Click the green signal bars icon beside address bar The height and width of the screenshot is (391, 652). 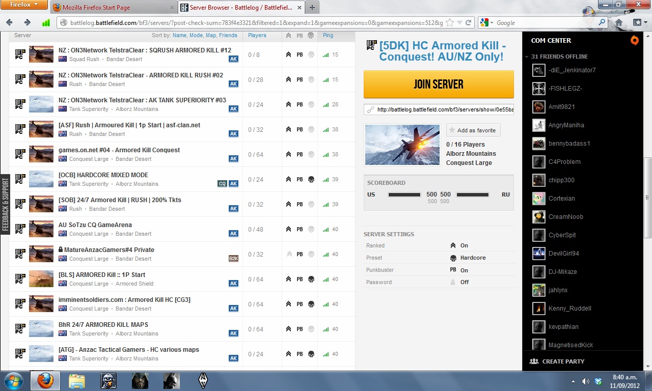pos(46,22)
